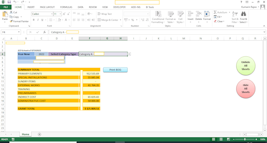Click GRANT TOTAL value 1 125 804.51
267x143 pixels.
[91, 109]
